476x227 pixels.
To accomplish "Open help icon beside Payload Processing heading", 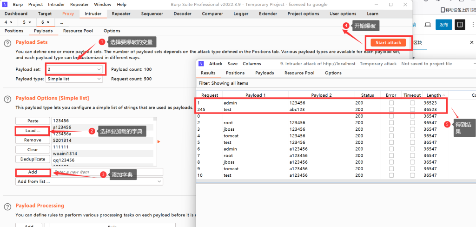I will click(7, 207).
